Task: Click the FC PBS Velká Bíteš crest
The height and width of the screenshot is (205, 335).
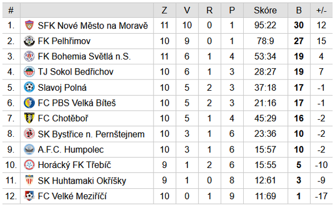Action: click(30, 103)
